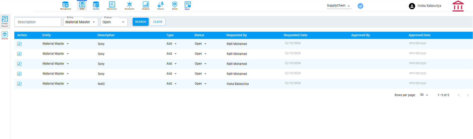Sort by the Description column header

[106, 35]
